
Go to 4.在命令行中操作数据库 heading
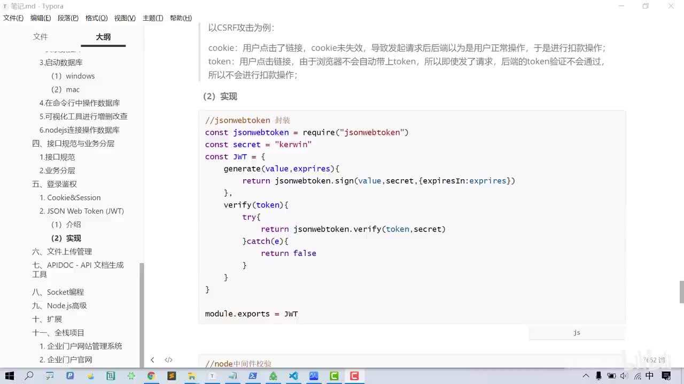pyautogui.click(x=80, y=103)
